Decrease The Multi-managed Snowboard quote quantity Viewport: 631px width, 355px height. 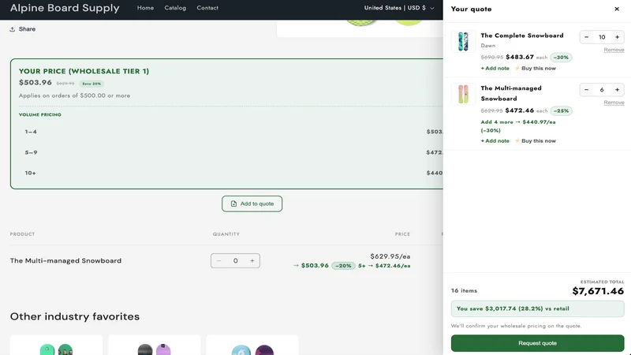(586, 90)
